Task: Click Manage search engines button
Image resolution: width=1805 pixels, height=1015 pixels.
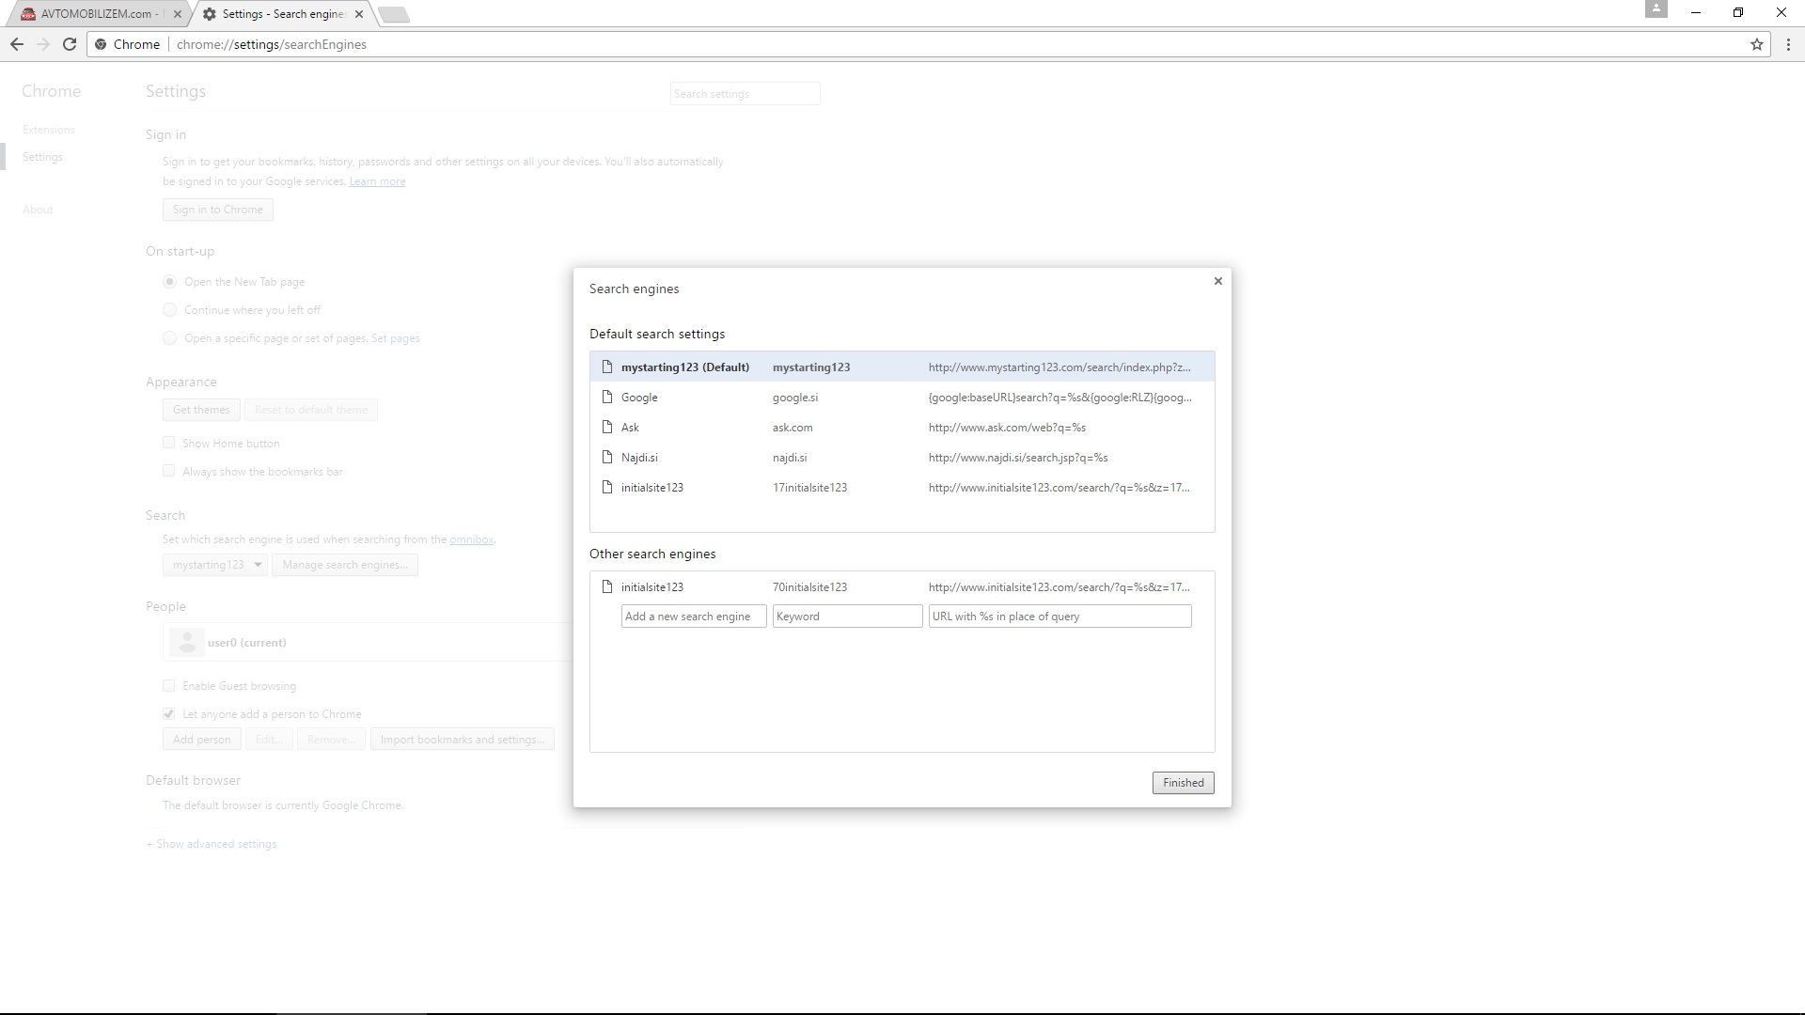Action: (x=345, y=565)
